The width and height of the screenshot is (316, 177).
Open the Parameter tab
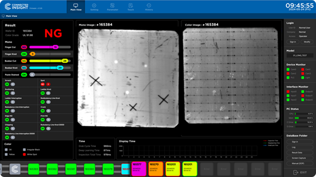point(112,7)
